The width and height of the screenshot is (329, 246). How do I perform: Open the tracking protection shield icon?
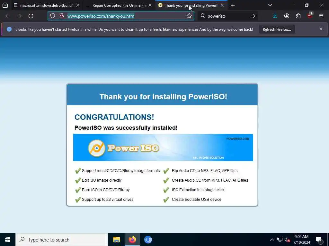tap(53, 16)
